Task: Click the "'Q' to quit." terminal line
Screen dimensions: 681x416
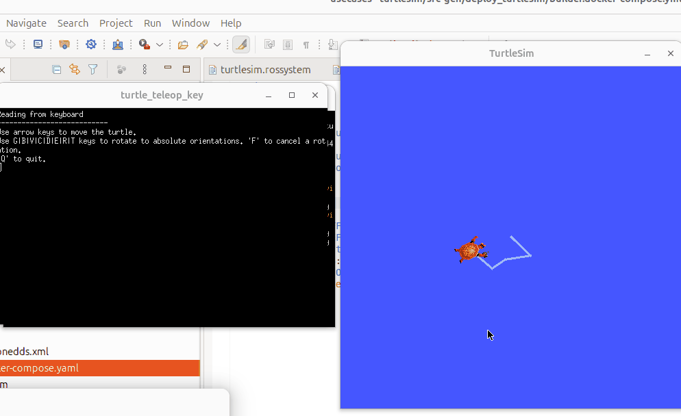Action: tap(23, 159)
